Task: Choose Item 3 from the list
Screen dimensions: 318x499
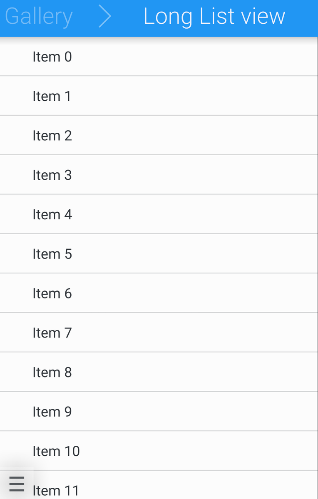Action: (x=52, y=175)
